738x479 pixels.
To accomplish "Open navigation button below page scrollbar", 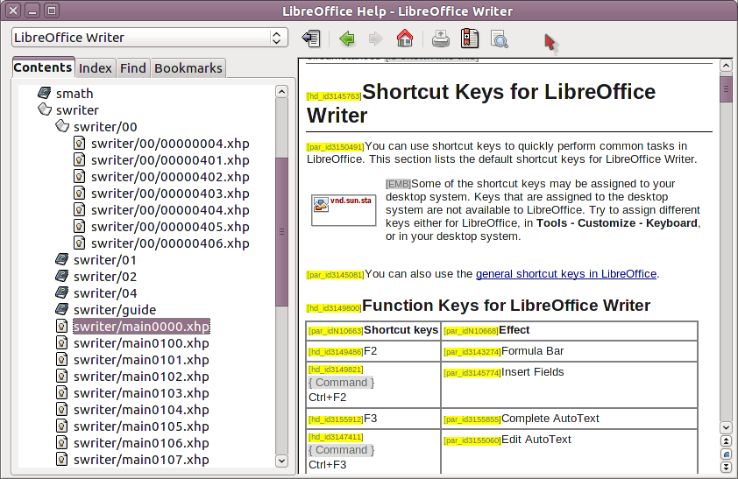I will pos(726,454).
